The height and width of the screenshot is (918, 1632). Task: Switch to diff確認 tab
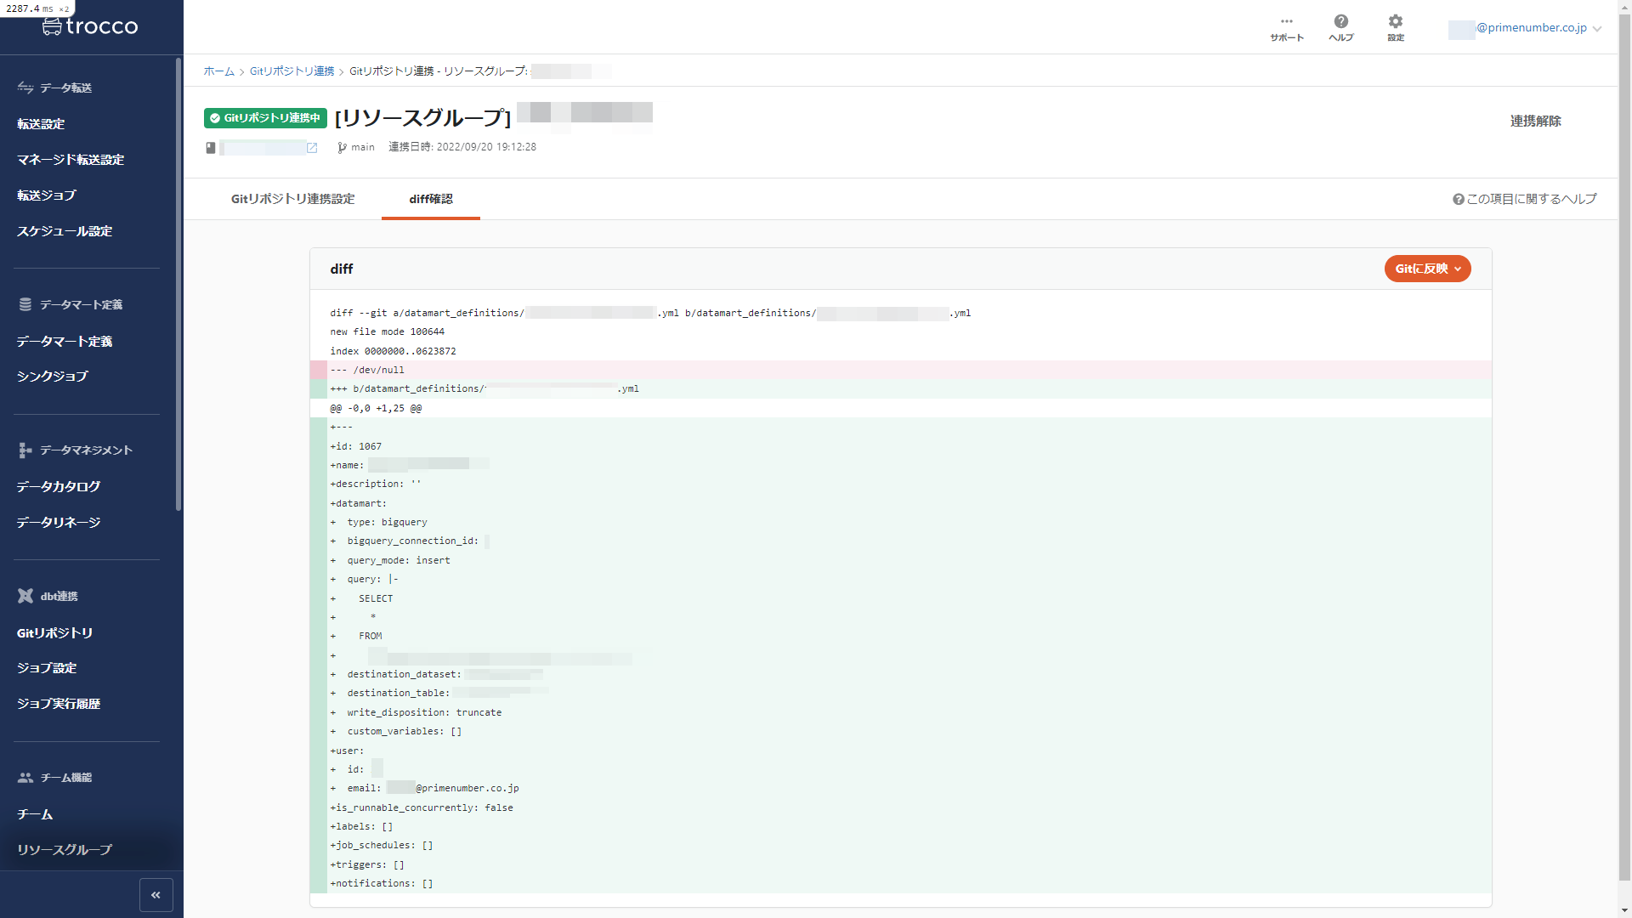431,199
